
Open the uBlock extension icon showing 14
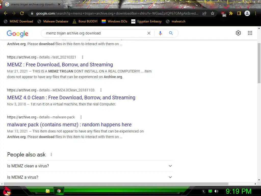[x=223, y=14]
